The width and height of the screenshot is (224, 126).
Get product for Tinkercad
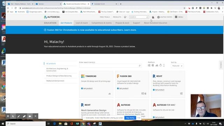pos(87,89)
